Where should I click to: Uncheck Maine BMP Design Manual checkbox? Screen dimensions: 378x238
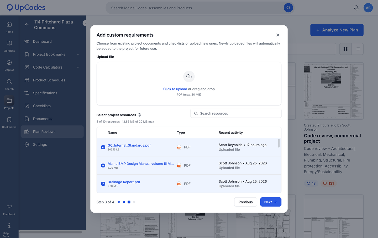coord(103,165)
